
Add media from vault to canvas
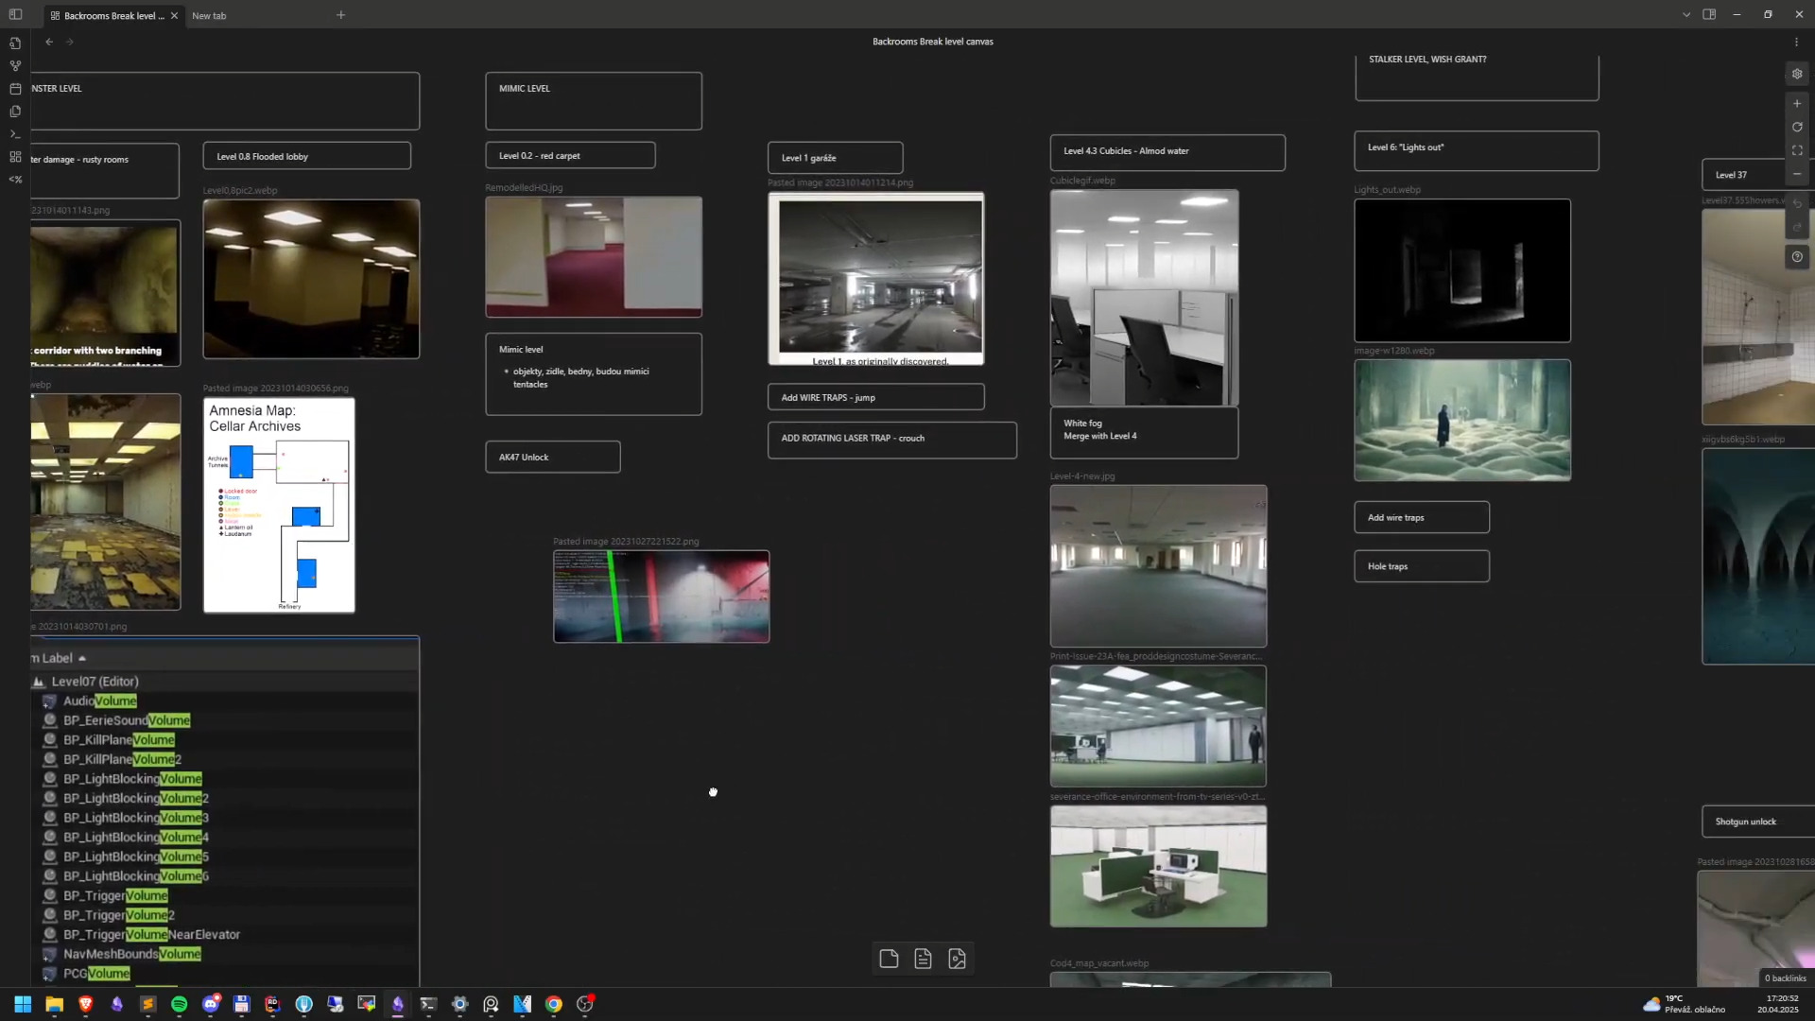(x=957, y=959)
